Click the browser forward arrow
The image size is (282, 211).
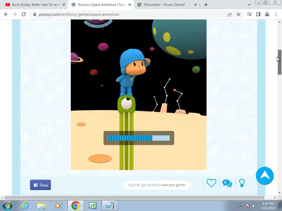[x=15, y=14]
